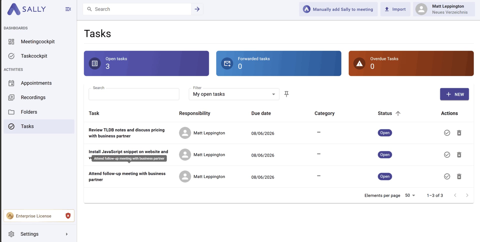Viewport: 480px width, 242px height.
Task: Click the user avatar in the top bar
Action: tap(421, 9)
